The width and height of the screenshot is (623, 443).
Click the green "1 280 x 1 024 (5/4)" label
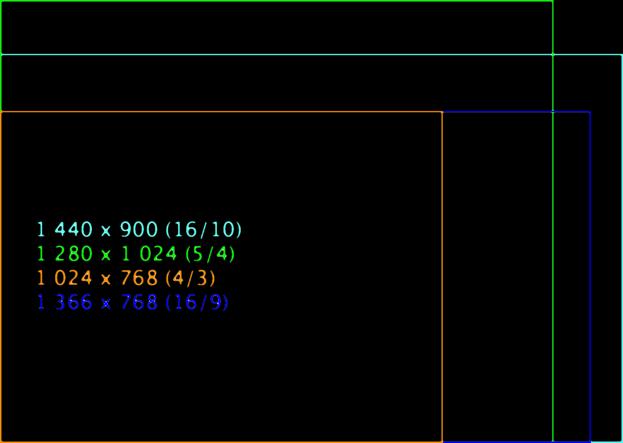tap(136, 254)
